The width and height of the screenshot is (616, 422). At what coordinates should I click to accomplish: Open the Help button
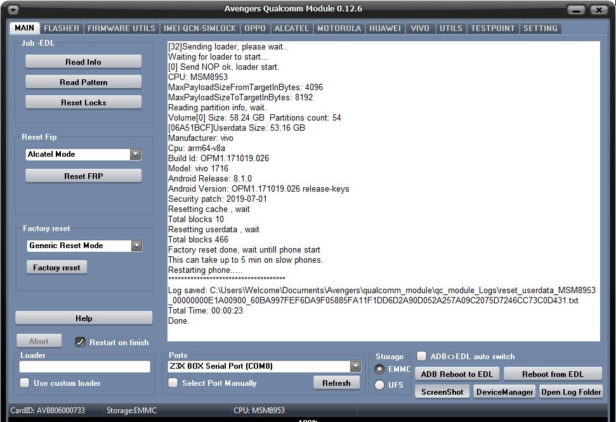point(84,319)
